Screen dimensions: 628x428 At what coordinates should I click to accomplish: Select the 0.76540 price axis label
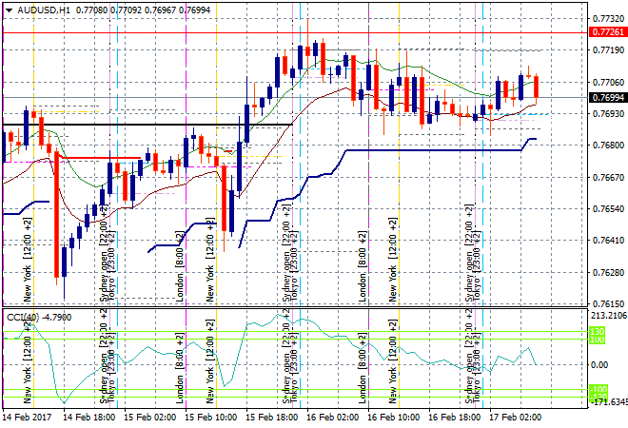(608, 209)
